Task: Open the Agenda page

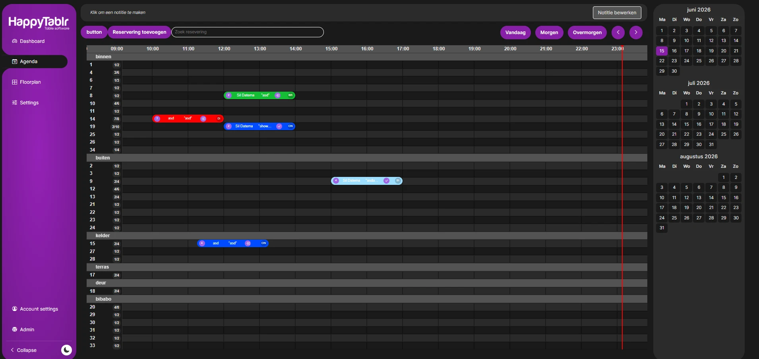Action: pyautogui.click(x=35, y=61)
